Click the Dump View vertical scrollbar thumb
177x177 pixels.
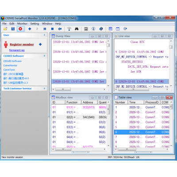(x=108, y=45)
